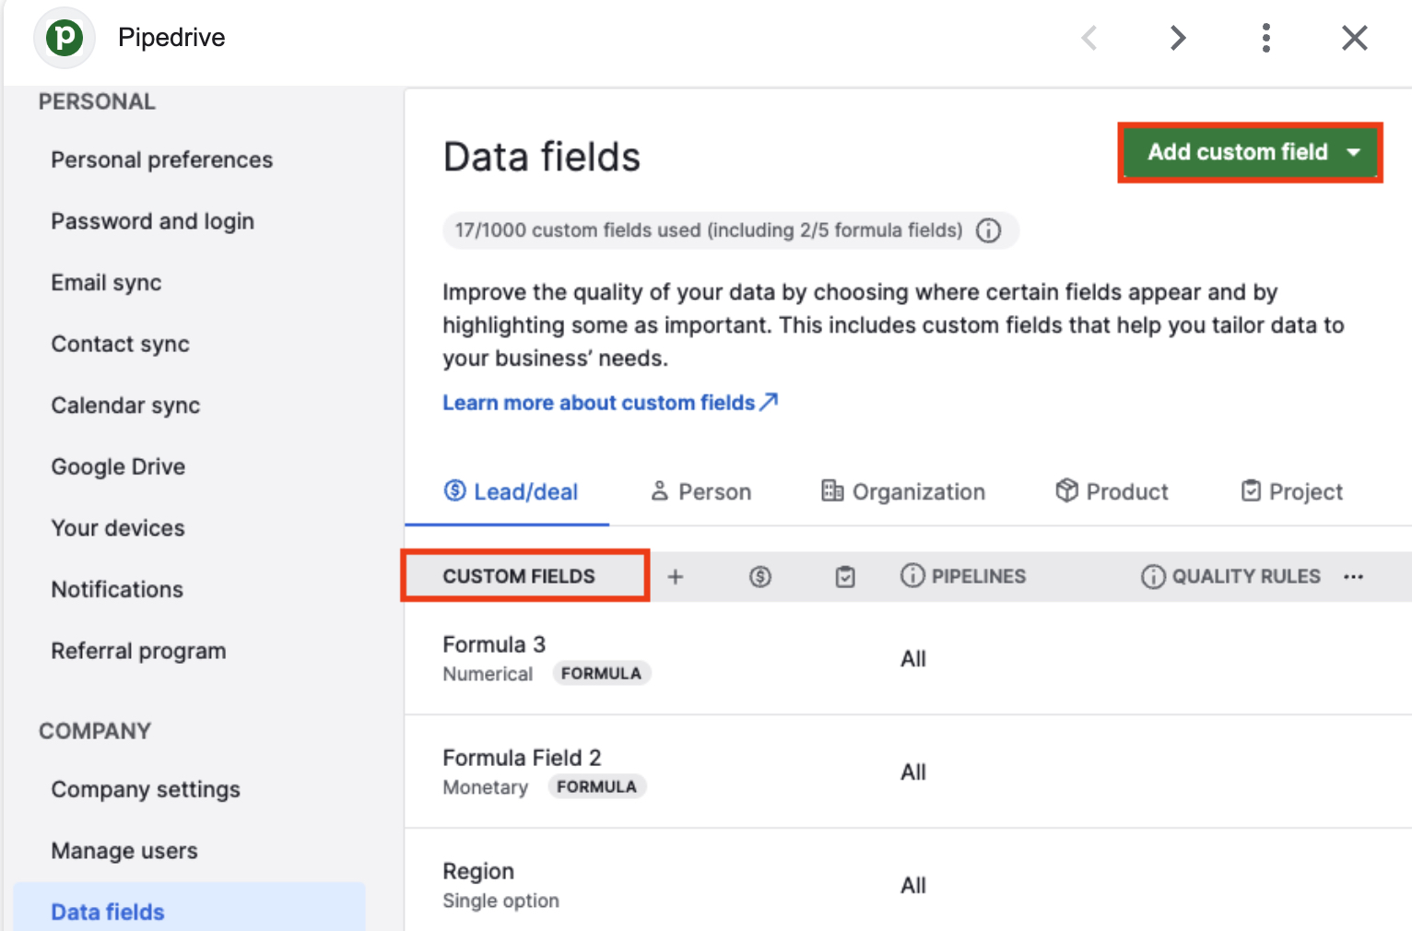Image resolution: width=1412 pixels, height=931 pixels.
Task: Click the forward navigation arrow
Action: (x=1178, y=37)
